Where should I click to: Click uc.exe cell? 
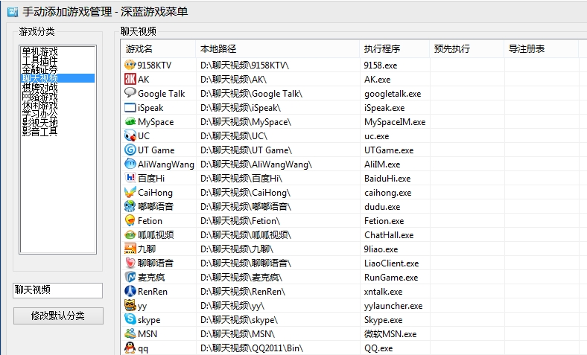377,136
